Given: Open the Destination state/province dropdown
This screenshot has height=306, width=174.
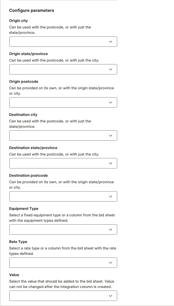Looking at the screenshot, I should coord(63,163).
